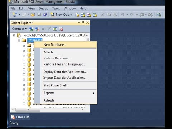Open the Help menu
The width and height of the screenshot is (172, 129).
pyautogui.click(x=83, y=9)
